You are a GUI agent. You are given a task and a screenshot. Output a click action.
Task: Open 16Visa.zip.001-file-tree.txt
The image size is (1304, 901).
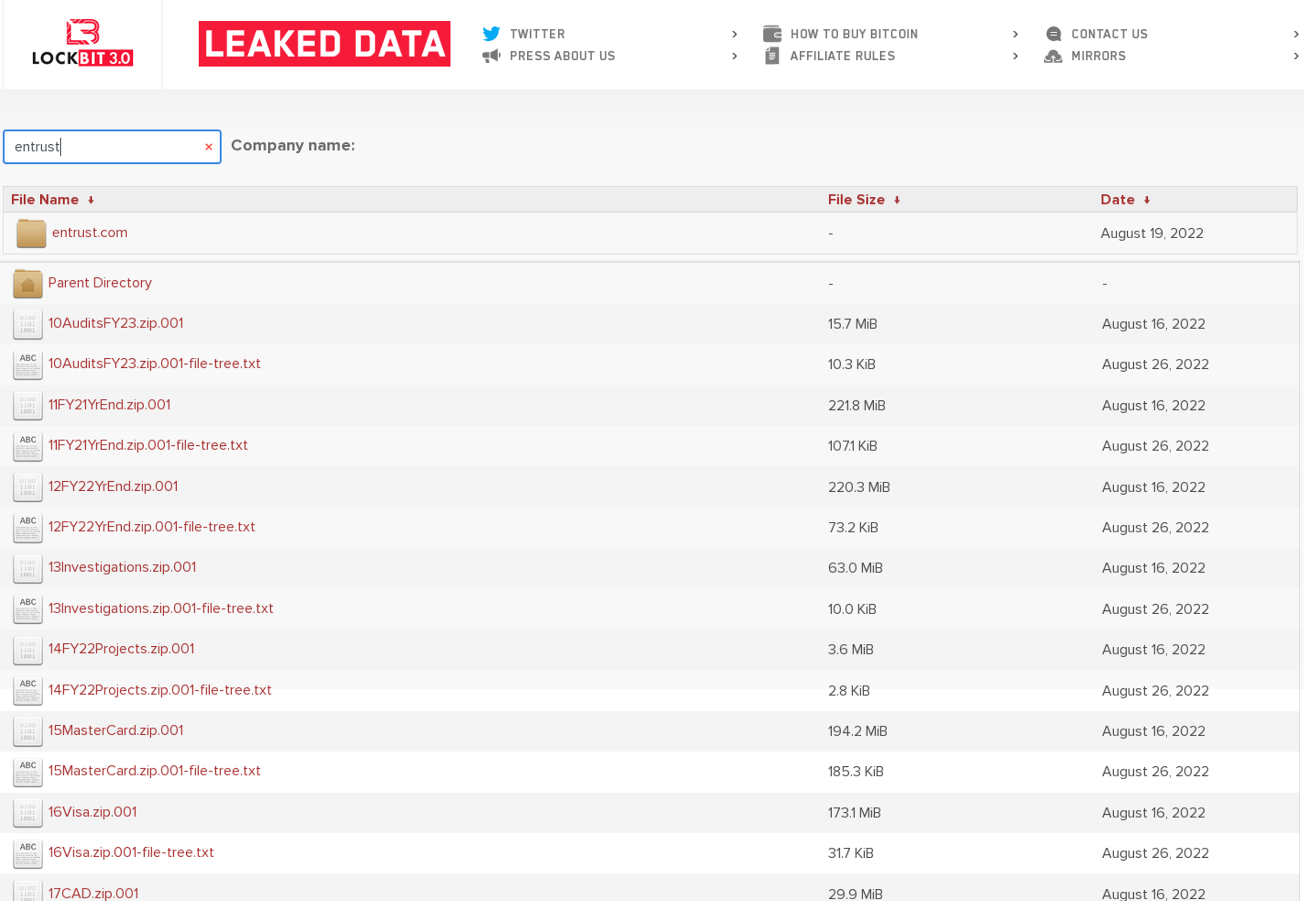click(x=131, y=852)
